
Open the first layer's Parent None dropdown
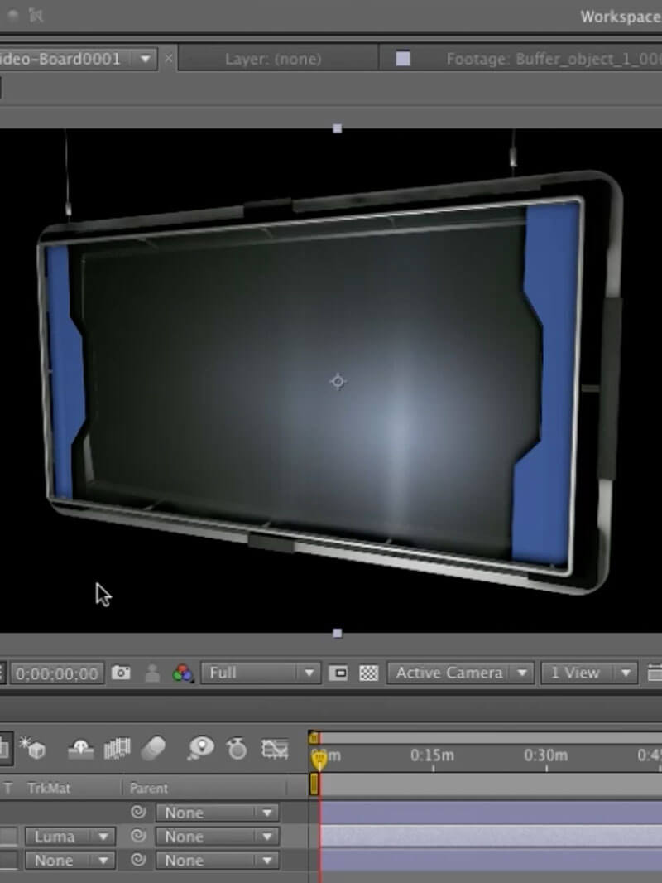pos(216,812)
